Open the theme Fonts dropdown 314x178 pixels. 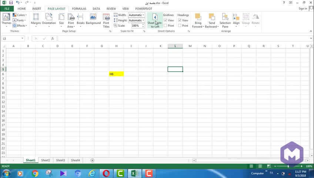[19, 20]
